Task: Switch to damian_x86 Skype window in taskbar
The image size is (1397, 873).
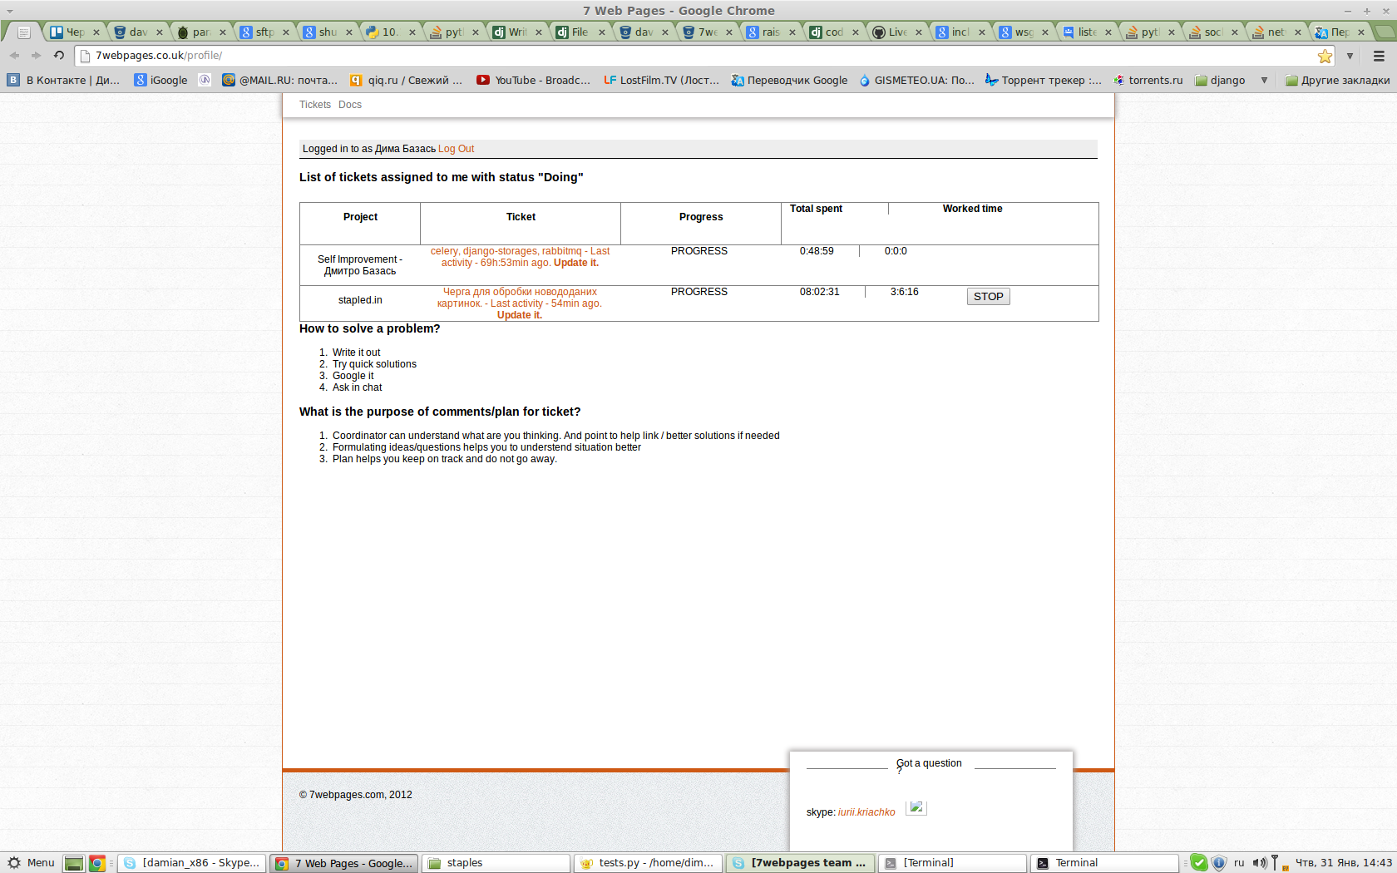Action: [x=192, y=863]
